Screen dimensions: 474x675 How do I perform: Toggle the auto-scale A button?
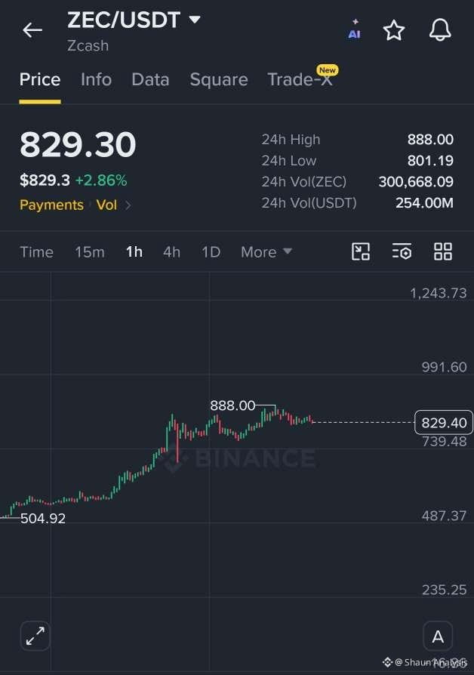438,636
